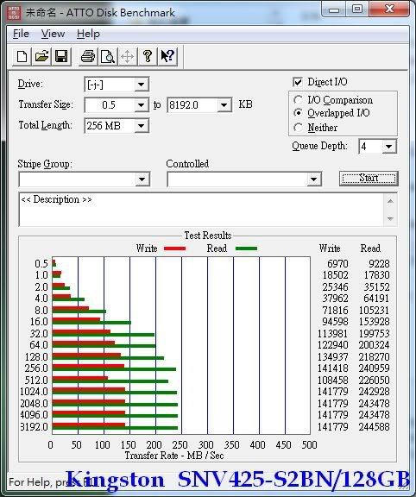Screen dimensions: 416x497
Task: Open the File menu
Action: (x=21, y=34)
